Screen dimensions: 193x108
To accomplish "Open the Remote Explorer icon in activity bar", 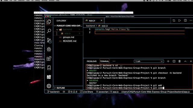I will pyautogui.click(x=49, y=68).
